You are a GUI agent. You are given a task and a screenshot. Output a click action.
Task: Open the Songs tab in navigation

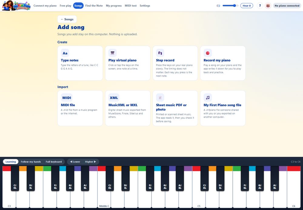(x=78, y=5)
